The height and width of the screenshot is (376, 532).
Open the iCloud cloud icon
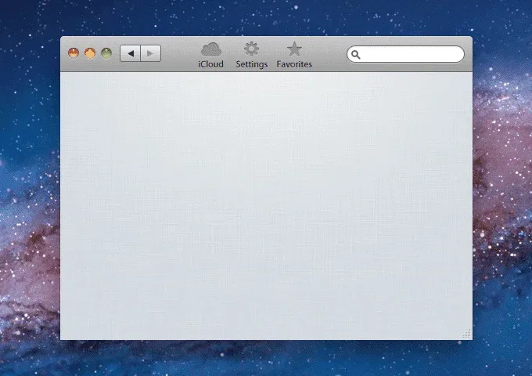[x=211, y=49]
